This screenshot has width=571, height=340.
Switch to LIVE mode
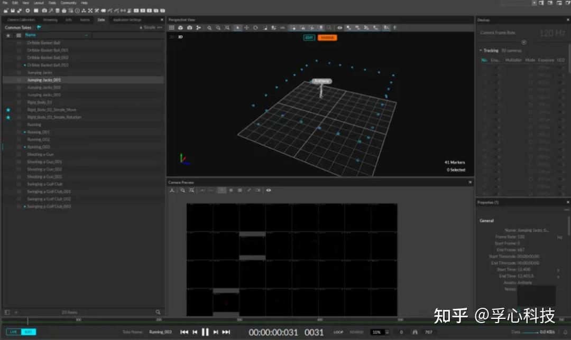click(x=13, y=332)
